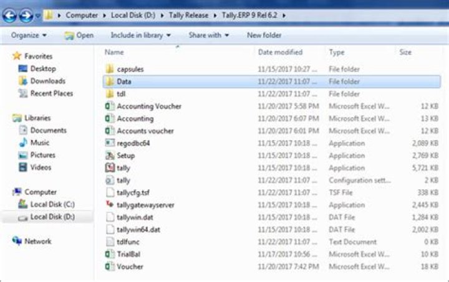Click the folder icon in address bar
449x282 pixels.
[49, 15]
